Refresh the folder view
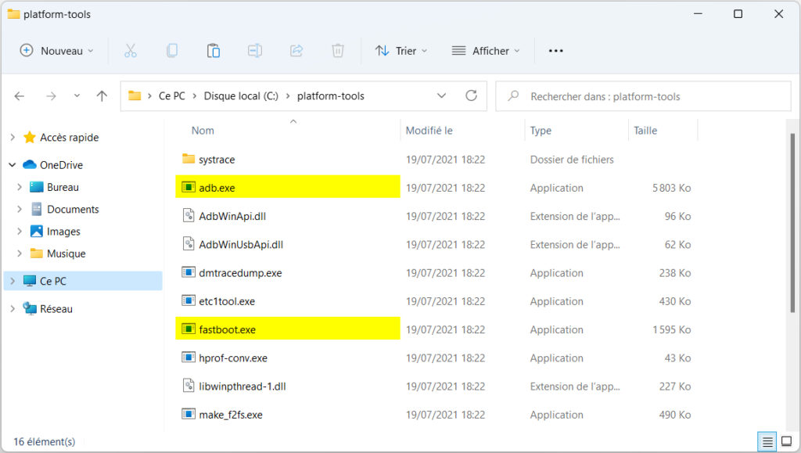 point(471,95)
